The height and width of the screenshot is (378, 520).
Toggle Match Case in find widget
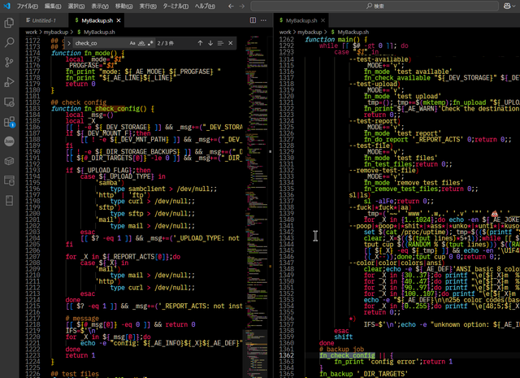coord(132,42)
